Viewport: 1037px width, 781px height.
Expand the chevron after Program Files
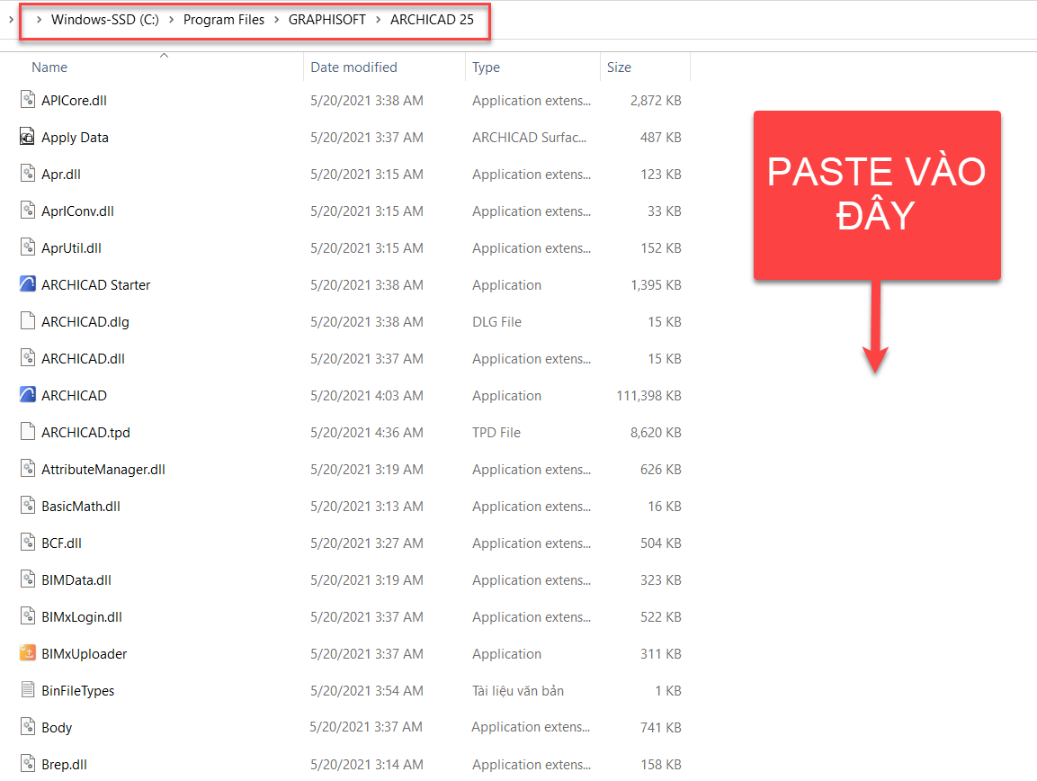pos(276,20)
